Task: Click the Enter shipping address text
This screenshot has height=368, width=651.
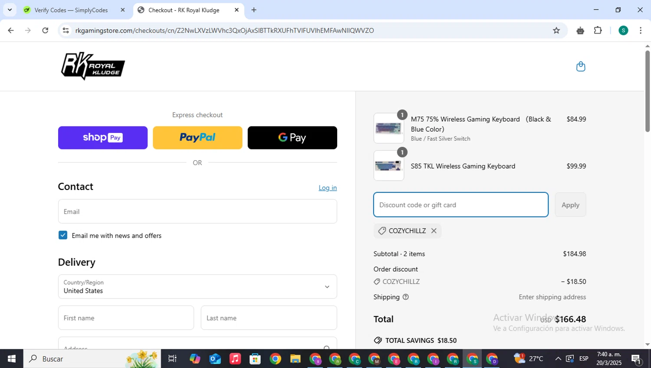Action: 552,297
